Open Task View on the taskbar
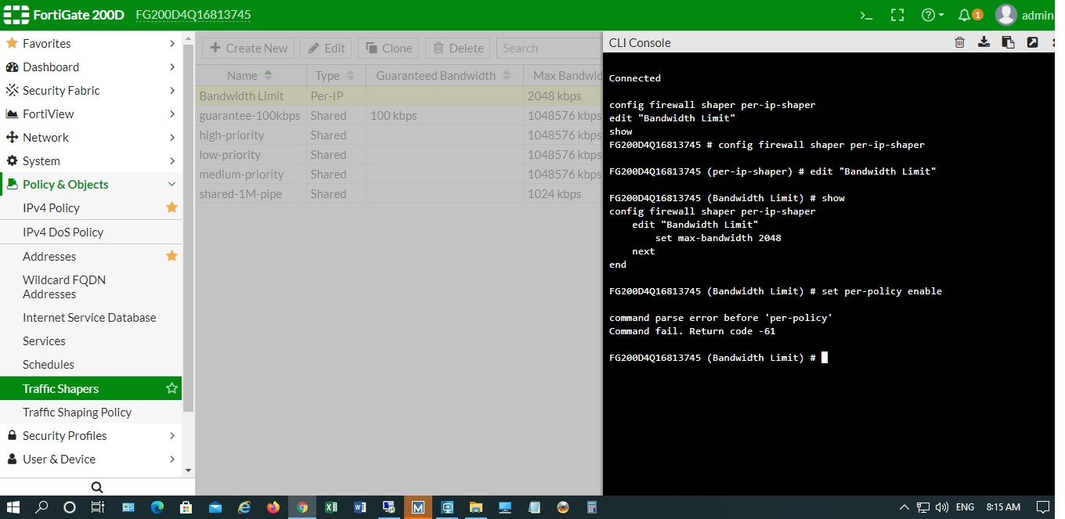This screenshot has width=1065, height=519. (x=97, y=506)
